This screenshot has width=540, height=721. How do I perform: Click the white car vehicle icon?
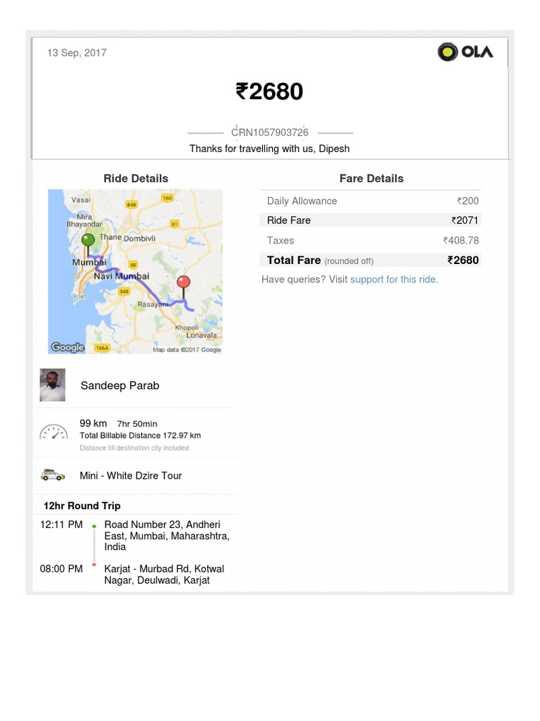click(53, 475)
